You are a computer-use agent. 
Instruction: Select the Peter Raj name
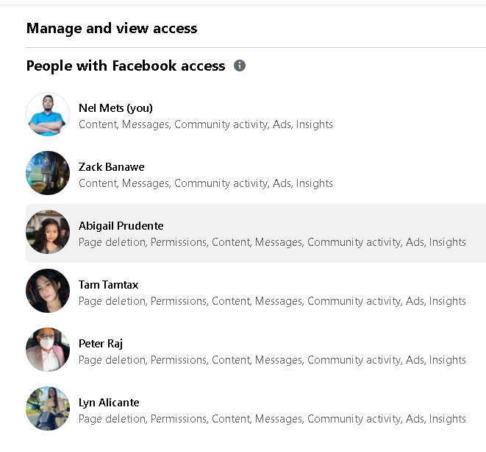coord(101,344)
